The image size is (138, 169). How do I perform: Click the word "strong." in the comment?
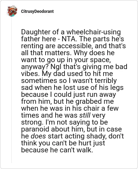pos(32,122)
